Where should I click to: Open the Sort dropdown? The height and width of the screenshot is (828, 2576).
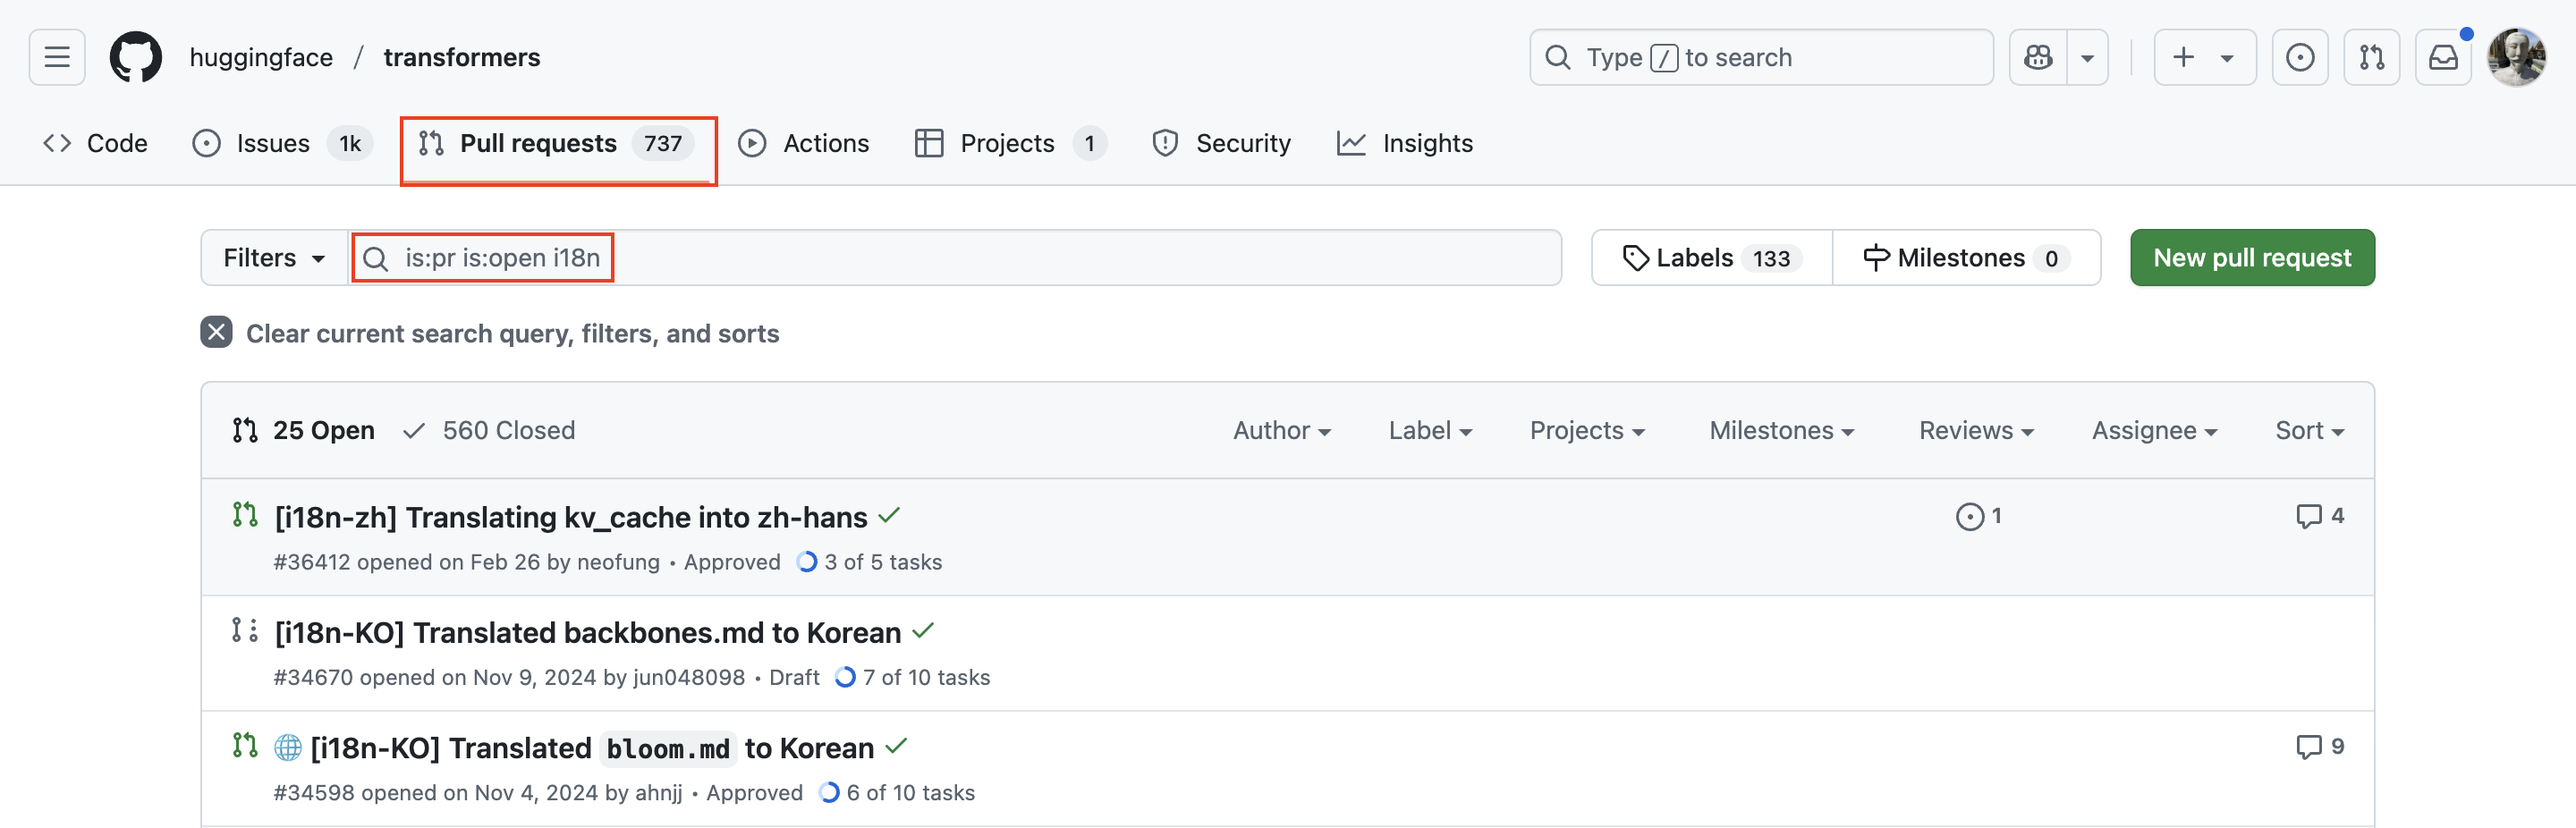pyautogui.click(x=2309, y=430)
